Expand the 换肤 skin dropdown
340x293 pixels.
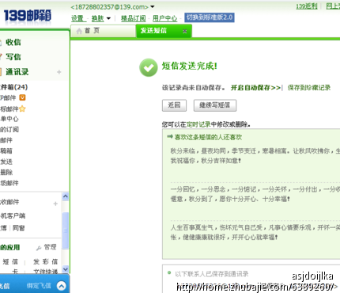(108, 18)
